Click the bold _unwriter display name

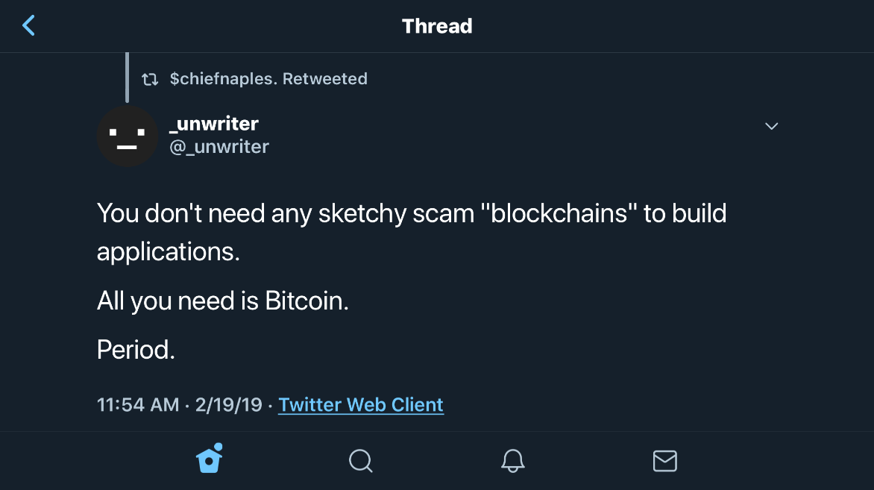[214, 124]
